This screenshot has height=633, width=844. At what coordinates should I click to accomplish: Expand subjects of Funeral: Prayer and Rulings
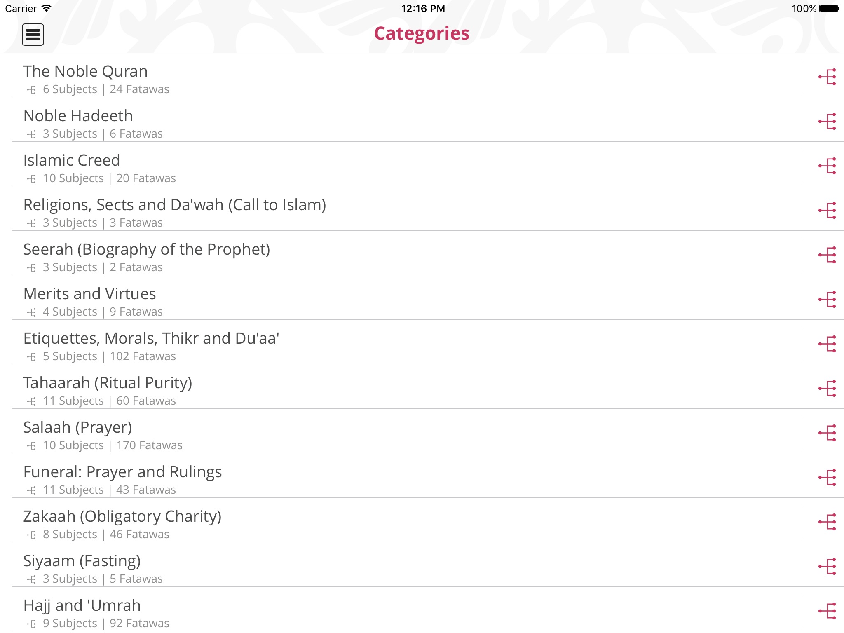tap(827, 478)
